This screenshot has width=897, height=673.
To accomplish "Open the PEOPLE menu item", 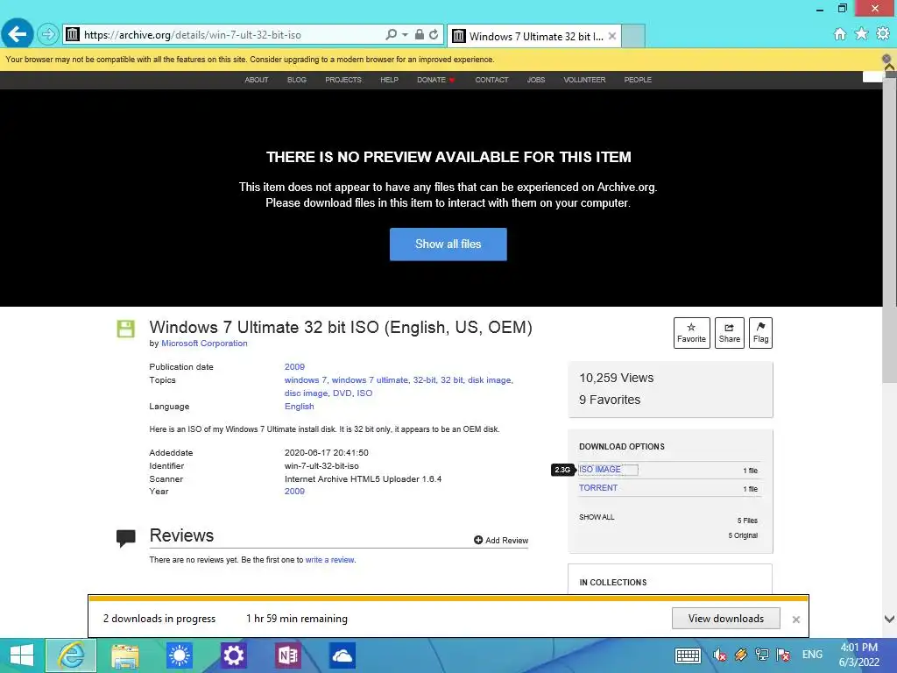I will pos(638,80).
